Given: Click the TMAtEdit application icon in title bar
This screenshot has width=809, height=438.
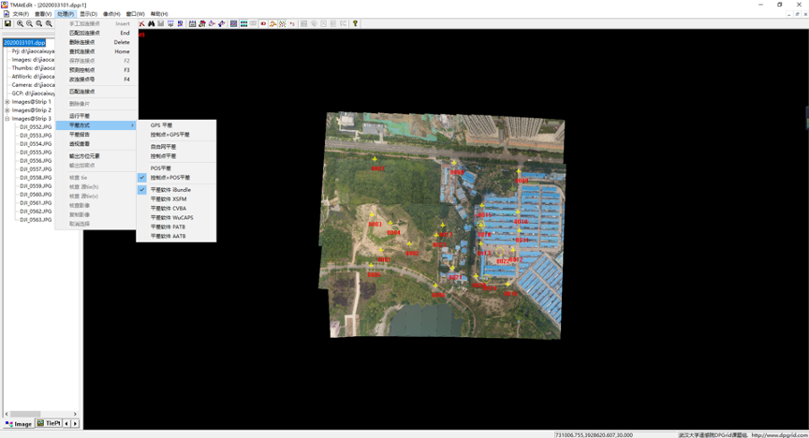Looking at the screenshot, I should [x=5, y=5].
